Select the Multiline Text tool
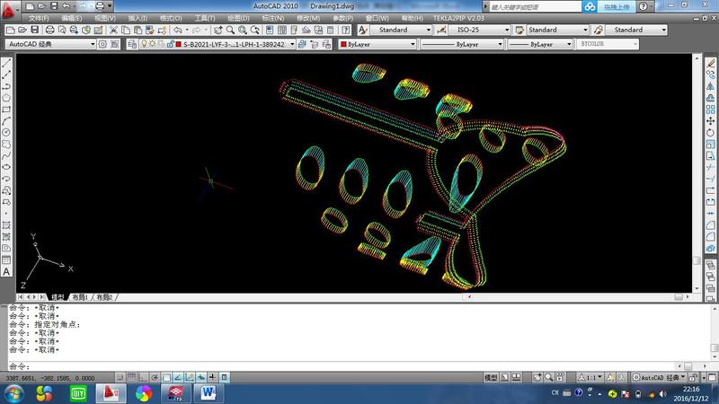The width and height of the screenshot is (719, 404). click(x=6, y=271)
